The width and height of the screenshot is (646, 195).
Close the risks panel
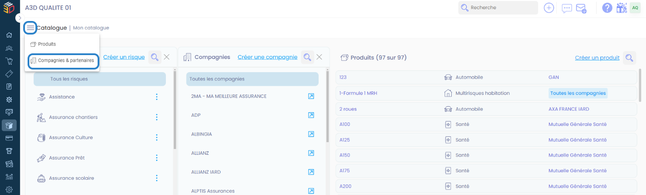167,57
